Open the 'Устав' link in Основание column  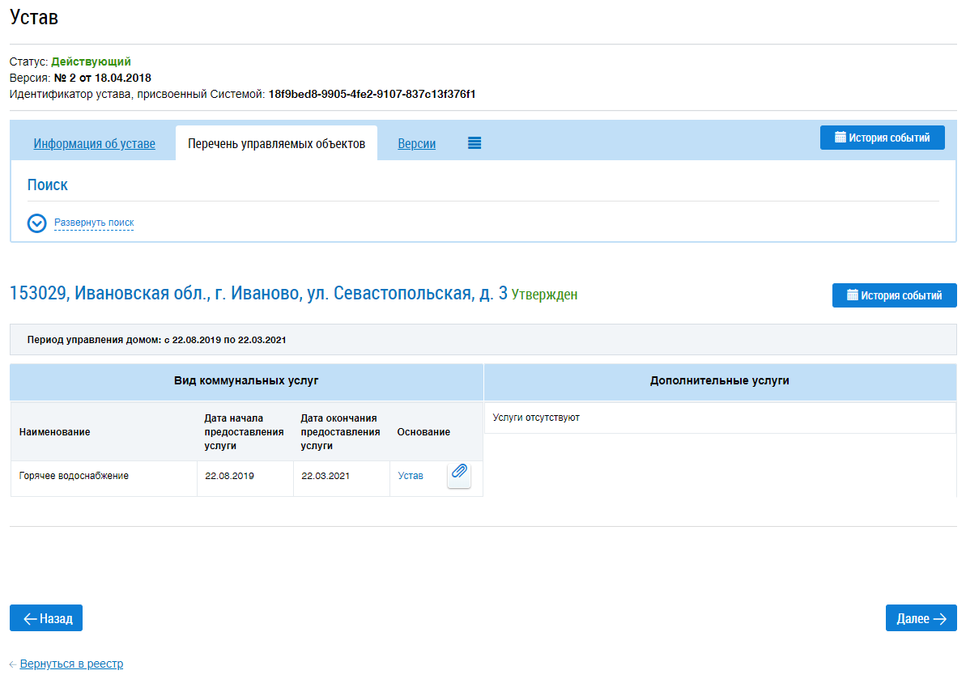point(411,476)
